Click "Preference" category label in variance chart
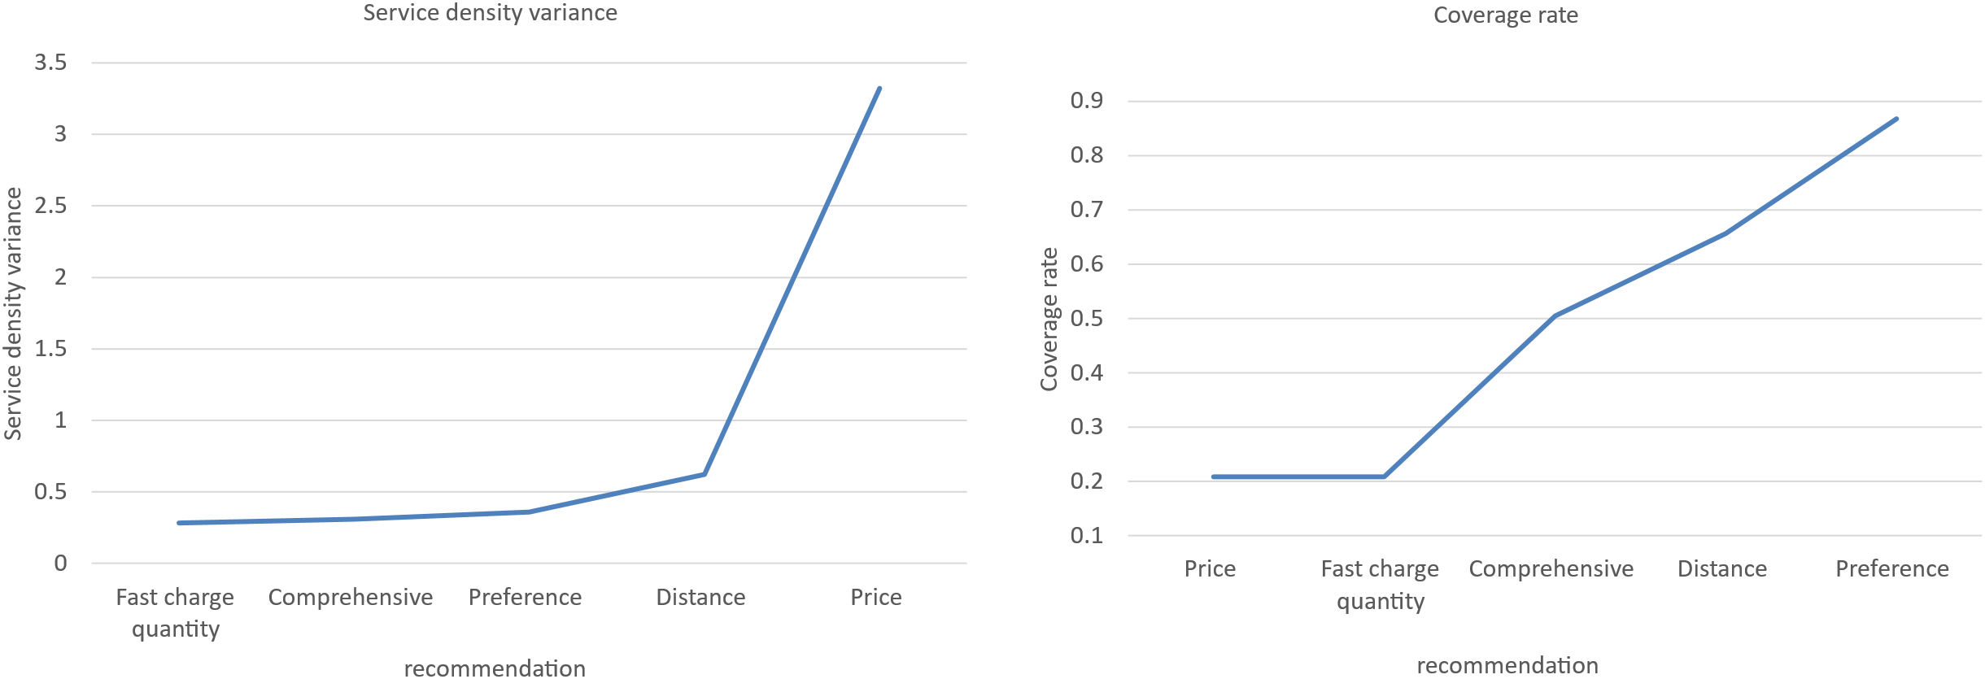Viewport: 1985px width, 679px height. 525,598
